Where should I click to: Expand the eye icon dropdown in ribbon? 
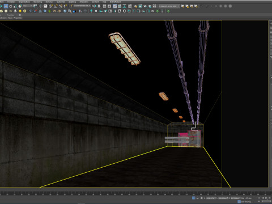[20, 15]
